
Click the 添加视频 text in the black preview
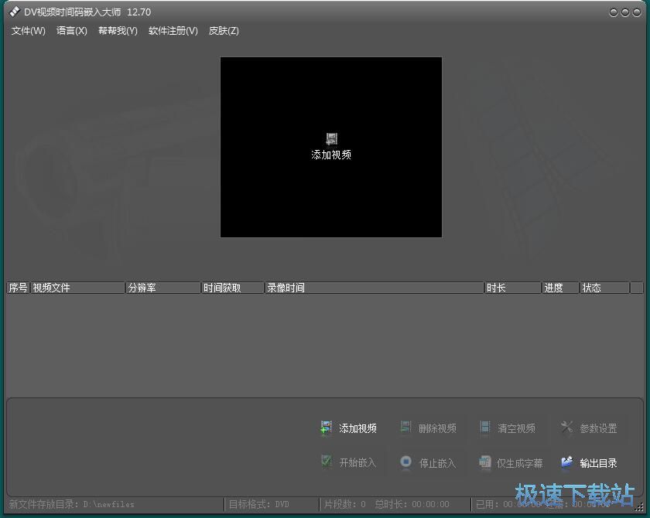pyautogui.click(x=331, y=155)
